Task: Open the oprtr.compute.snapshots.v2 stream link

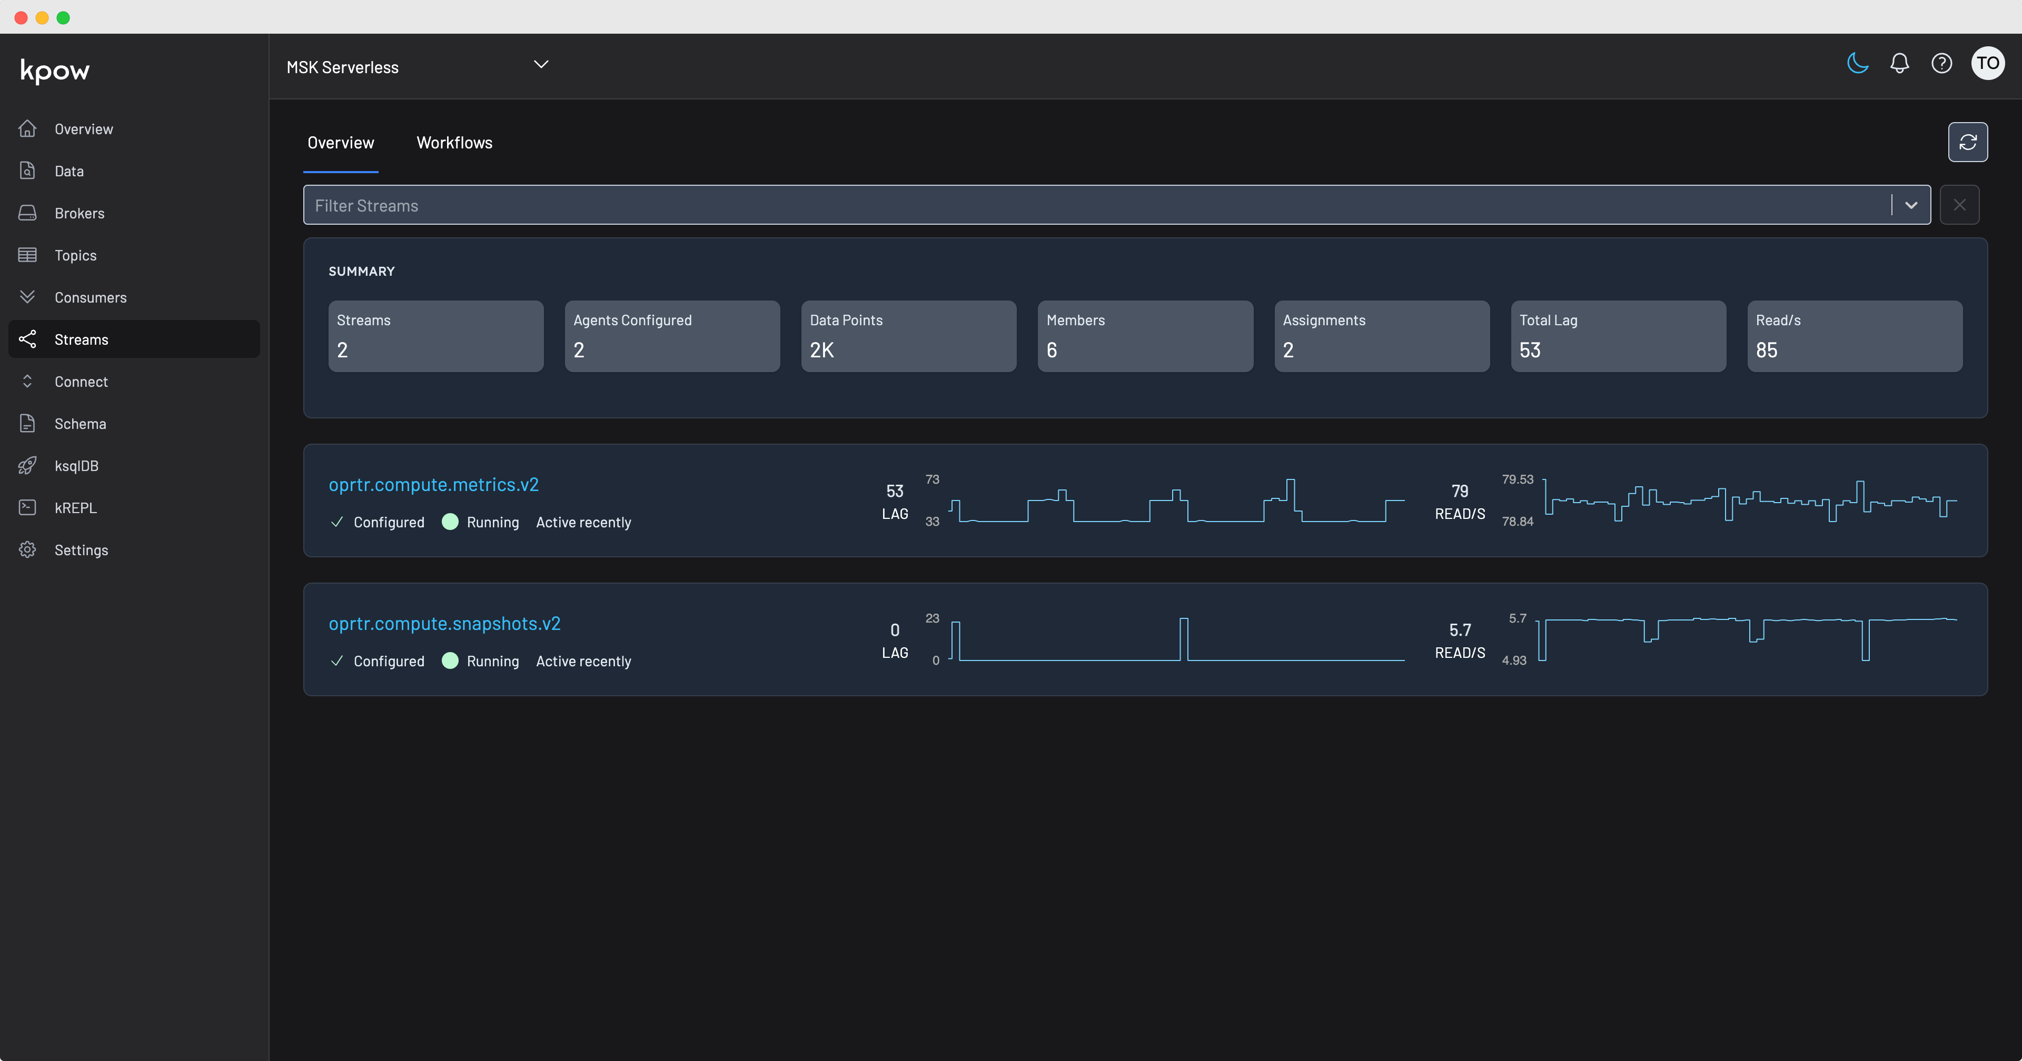Action: point(444,623)
